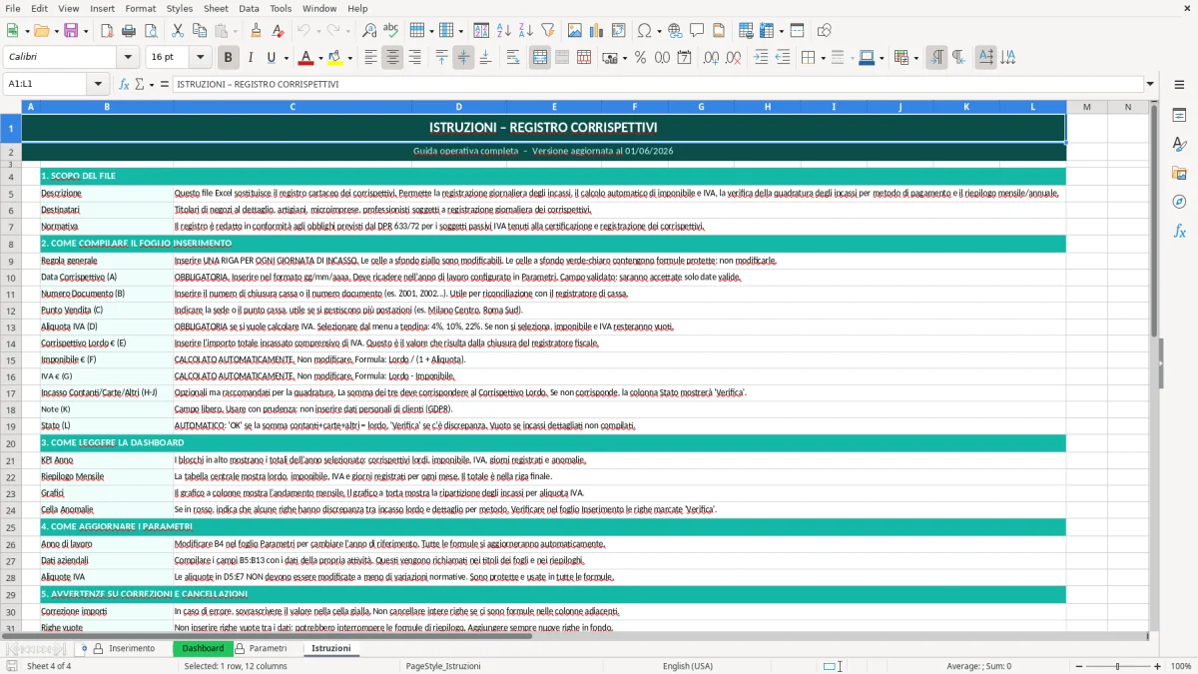Open the Background Color dropdown arrow
The image size is (1198, 674).
pyautogui.click(x=349, y=58)
